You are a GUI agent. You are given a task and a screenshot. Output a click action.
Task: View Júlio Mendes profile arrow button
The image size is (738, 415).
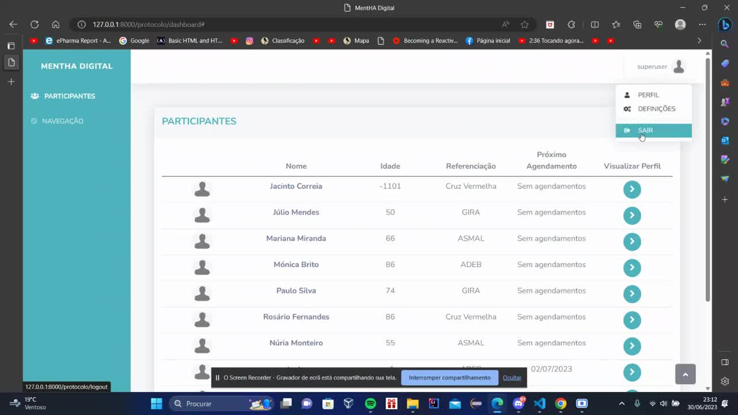pyautogui.click(x=632, y=215)
